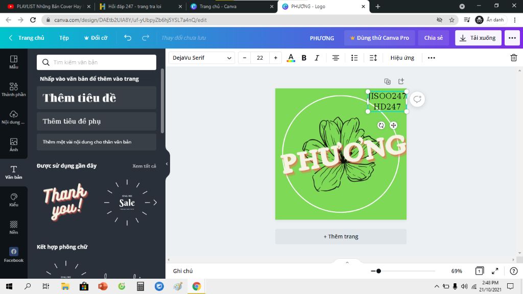
Task: Click the text search field
Action: (97, 62)
